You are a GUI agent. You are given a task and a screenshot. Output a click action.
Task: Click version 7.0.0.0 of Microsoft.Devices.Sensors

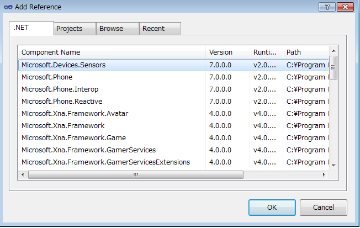pyautogui.click(x=220, y=65)
